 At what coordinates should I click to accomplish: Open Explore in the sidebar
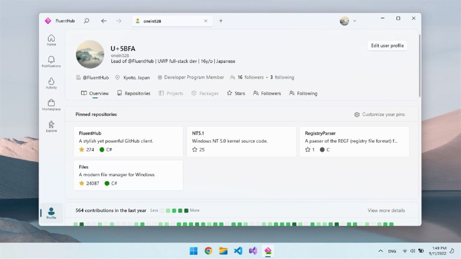pos(51,126)
